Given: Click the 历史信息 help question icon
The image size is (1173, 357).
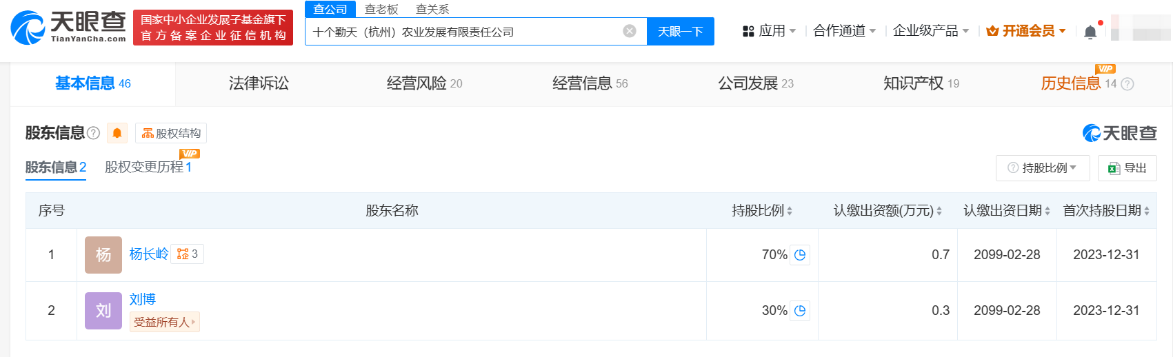Looking at the screenshot, I should click(1127, 84).
